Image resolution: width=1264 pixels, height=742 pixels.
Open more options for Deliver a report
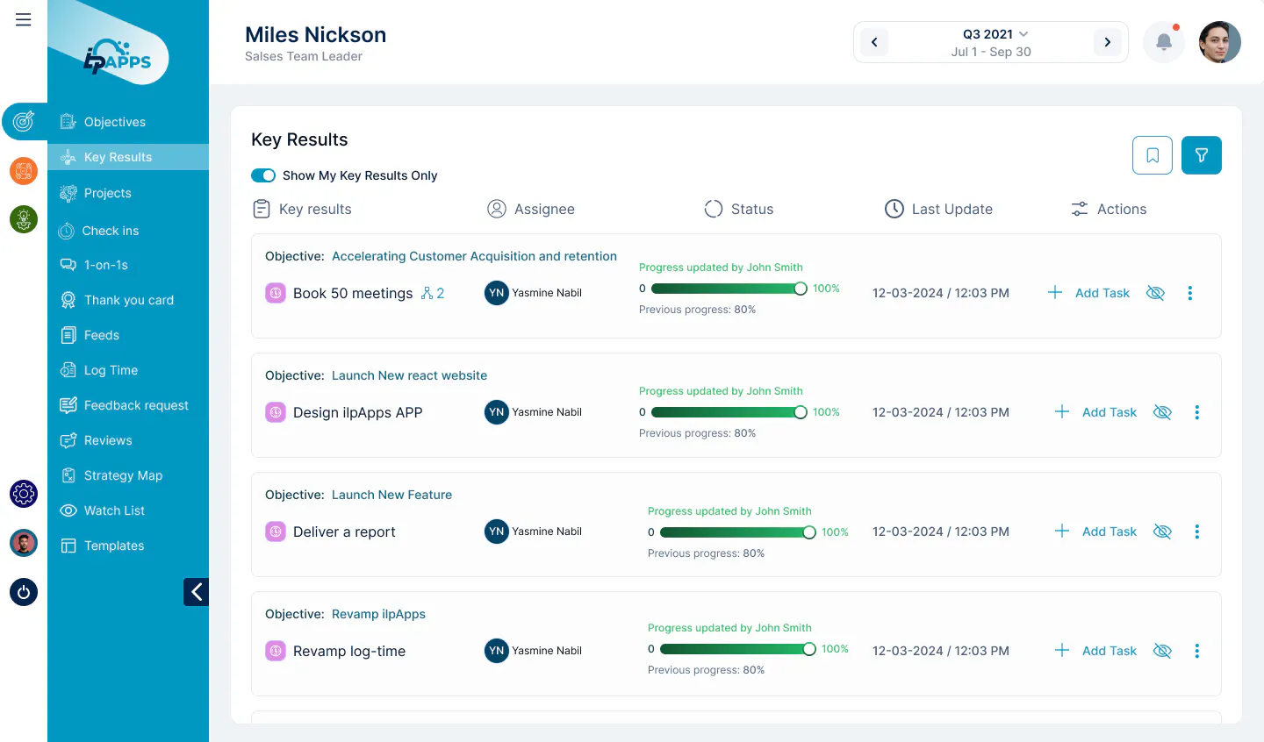coord(1197,532)
